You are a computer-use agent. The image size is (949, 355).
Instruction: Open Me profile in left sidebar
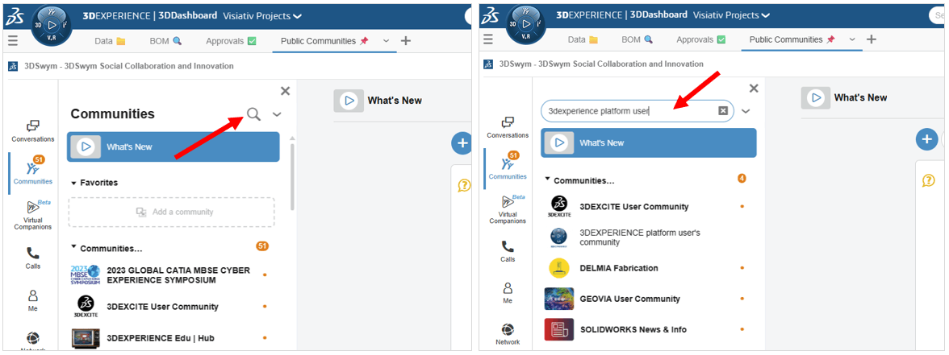click(x=32, y=300)
